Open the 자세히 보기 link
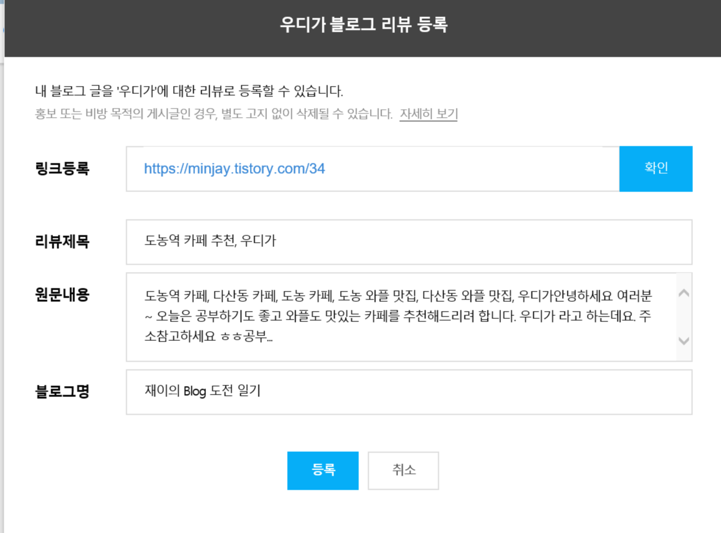721x533 pixels. (428, 113)
